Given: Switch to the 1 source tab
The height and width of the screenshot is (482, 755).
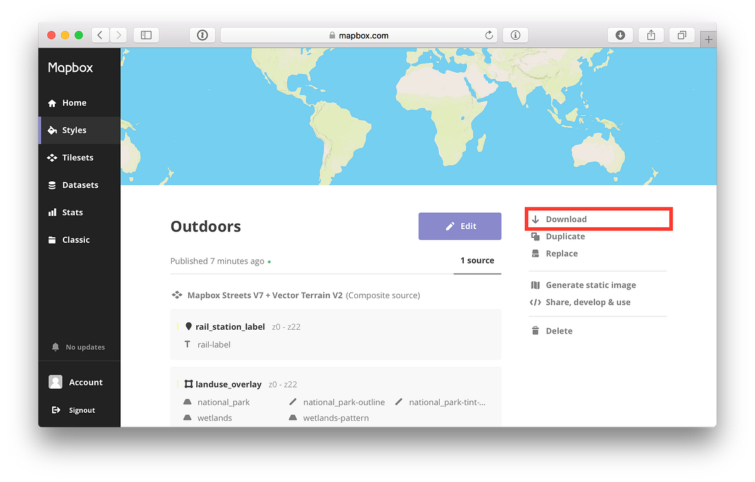Looking at the screenshot, I should click(x=477, y=260).
